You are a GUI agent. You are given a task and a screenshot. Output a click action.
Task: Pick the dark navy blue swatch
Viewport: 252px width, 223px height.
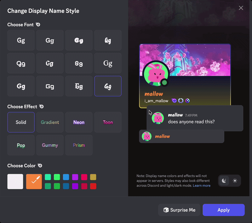tap(66, 186)
